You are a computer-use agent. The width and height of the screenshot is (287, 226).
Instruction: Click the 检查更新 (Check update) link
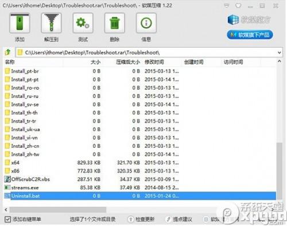click(x=145, y=219)
